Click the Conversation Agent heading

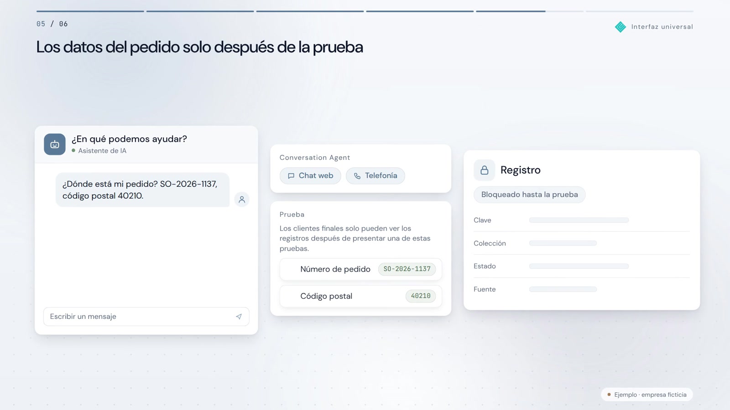[315, 158]
